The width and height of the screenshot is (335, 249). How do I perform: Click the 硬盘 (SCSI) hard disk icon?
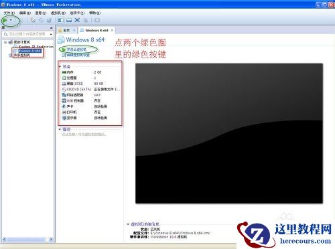pos(64,84)
